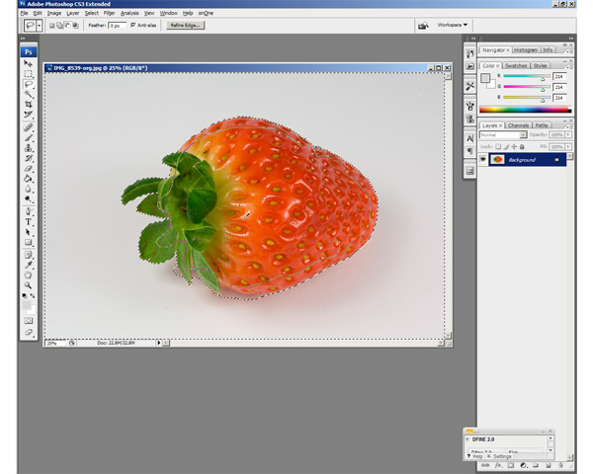Click the Refine Edge button
The width and height of the screenshot is (593, 474).
(x=186, y=25)
